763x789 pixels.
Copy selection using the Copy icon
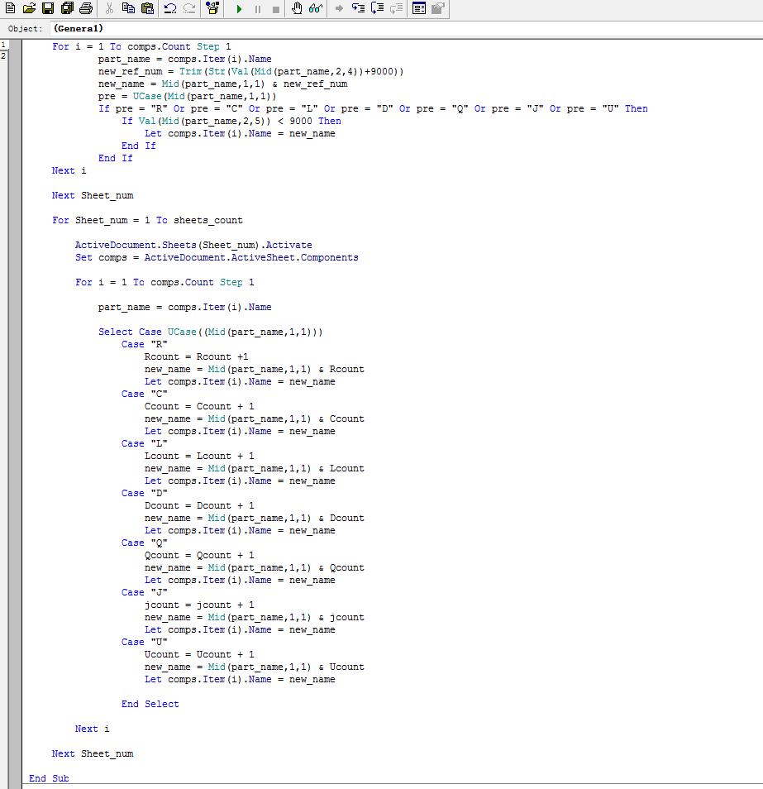point(128,9)
